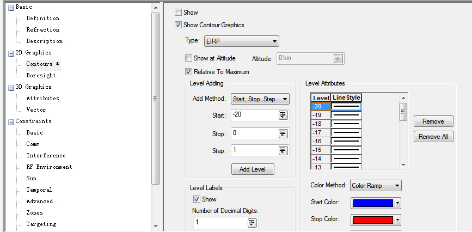Open calculator icon in Decimal Digits field

pos(252,223)
